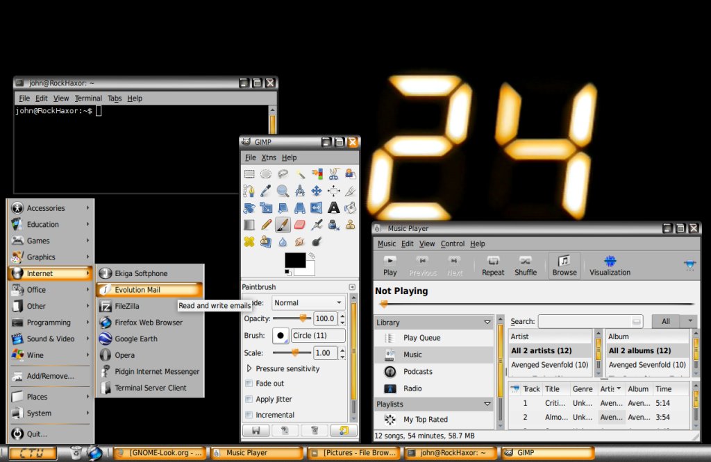The image size is (711, 462).
Task: Select the Paths pen tool in GIMP
Action: pos(249,191)
